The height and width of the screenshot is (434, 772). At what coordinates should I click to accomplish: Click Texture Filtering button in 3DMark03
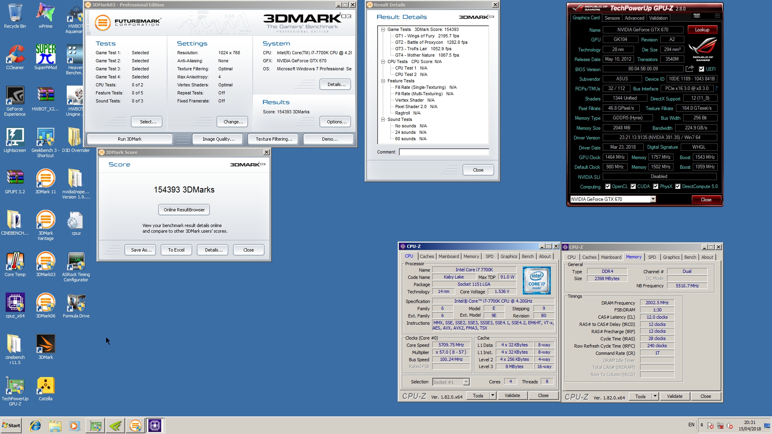tap(274, 139)
